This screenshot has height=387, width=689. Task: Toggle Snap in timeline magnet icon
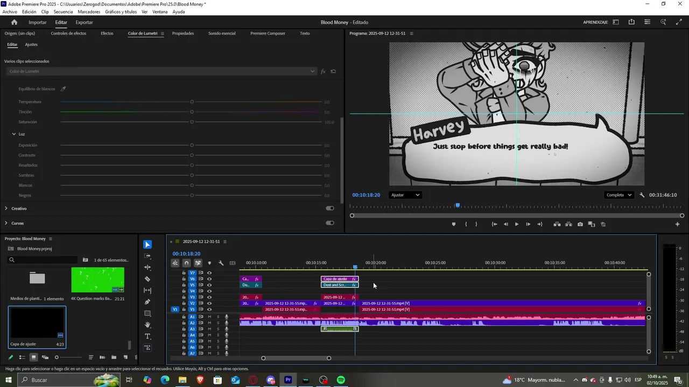pyautogui.click(x=186, y=263)
